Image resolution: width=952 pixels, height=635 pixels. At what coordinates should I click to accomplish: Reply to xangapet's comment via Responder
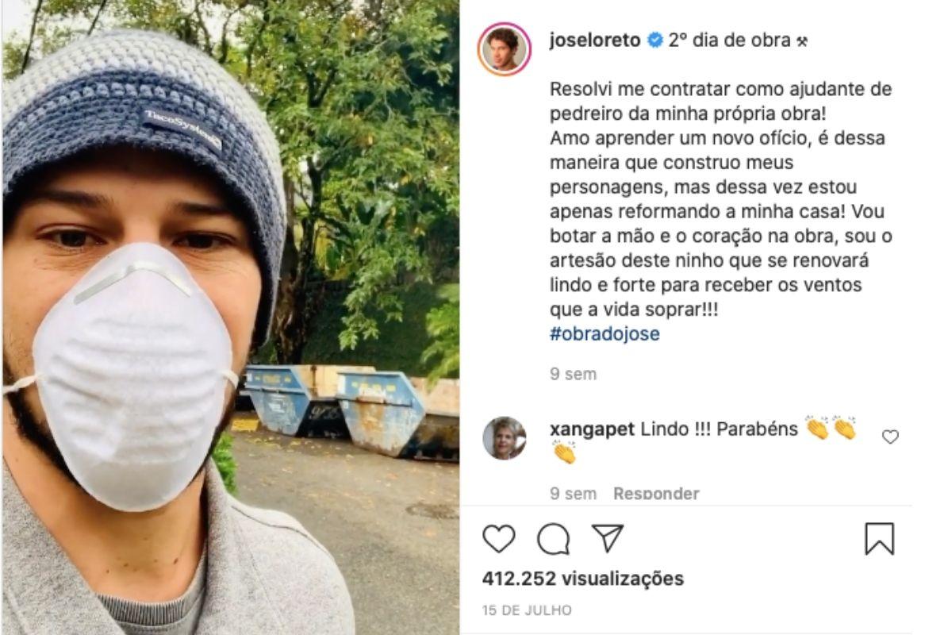point(656,494)
